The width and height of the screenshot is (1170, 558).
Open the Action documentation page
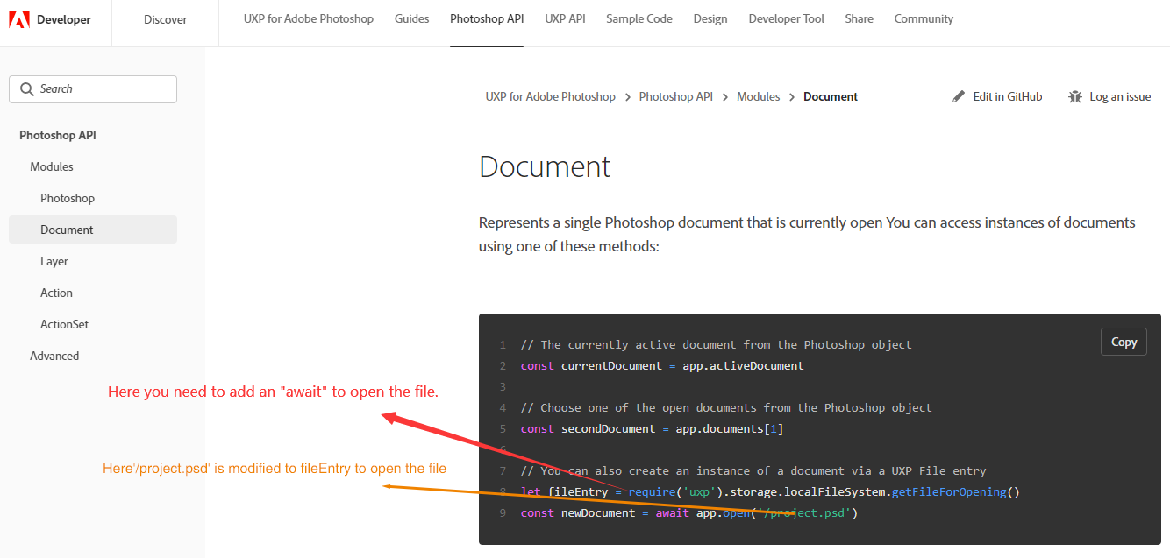56,292
